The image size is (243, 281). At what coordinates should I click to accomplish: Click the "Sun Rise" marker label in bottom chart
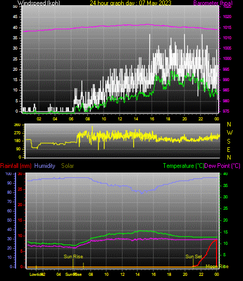pos(74,257)
